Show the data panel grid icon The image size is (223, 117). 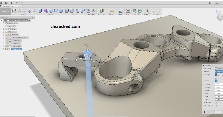click(1, 3)
